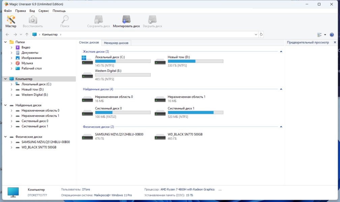Screen dimensions: 340x202
Task: Open the Сервис menu
Action: [44, 11]
